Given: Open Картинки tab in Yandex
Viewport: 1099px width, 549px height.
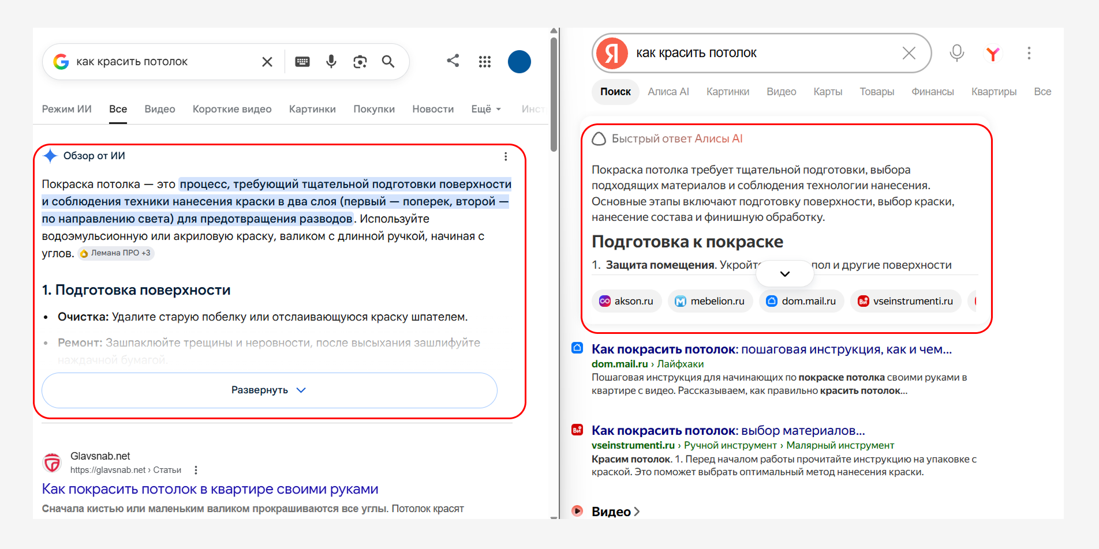Looking at the screenshot, I should point(728,92).
